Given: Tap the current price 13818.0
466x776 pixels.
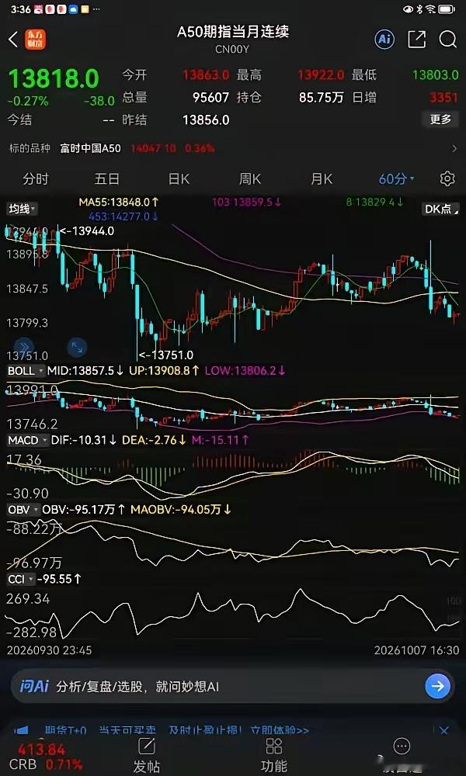Looking at the screenshot, I should point(54,79).
